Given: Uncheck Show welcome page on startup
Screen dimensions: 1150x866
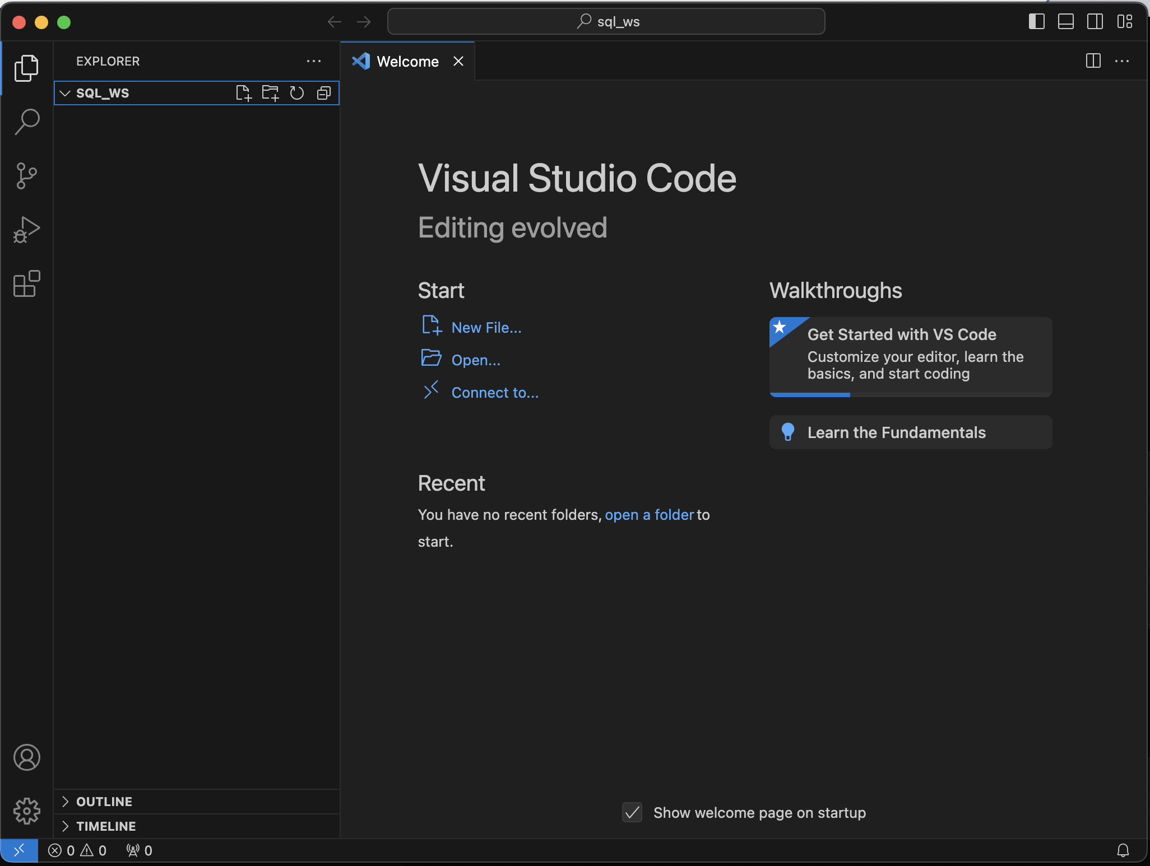Looking at the screenshot, I should 632,812.
